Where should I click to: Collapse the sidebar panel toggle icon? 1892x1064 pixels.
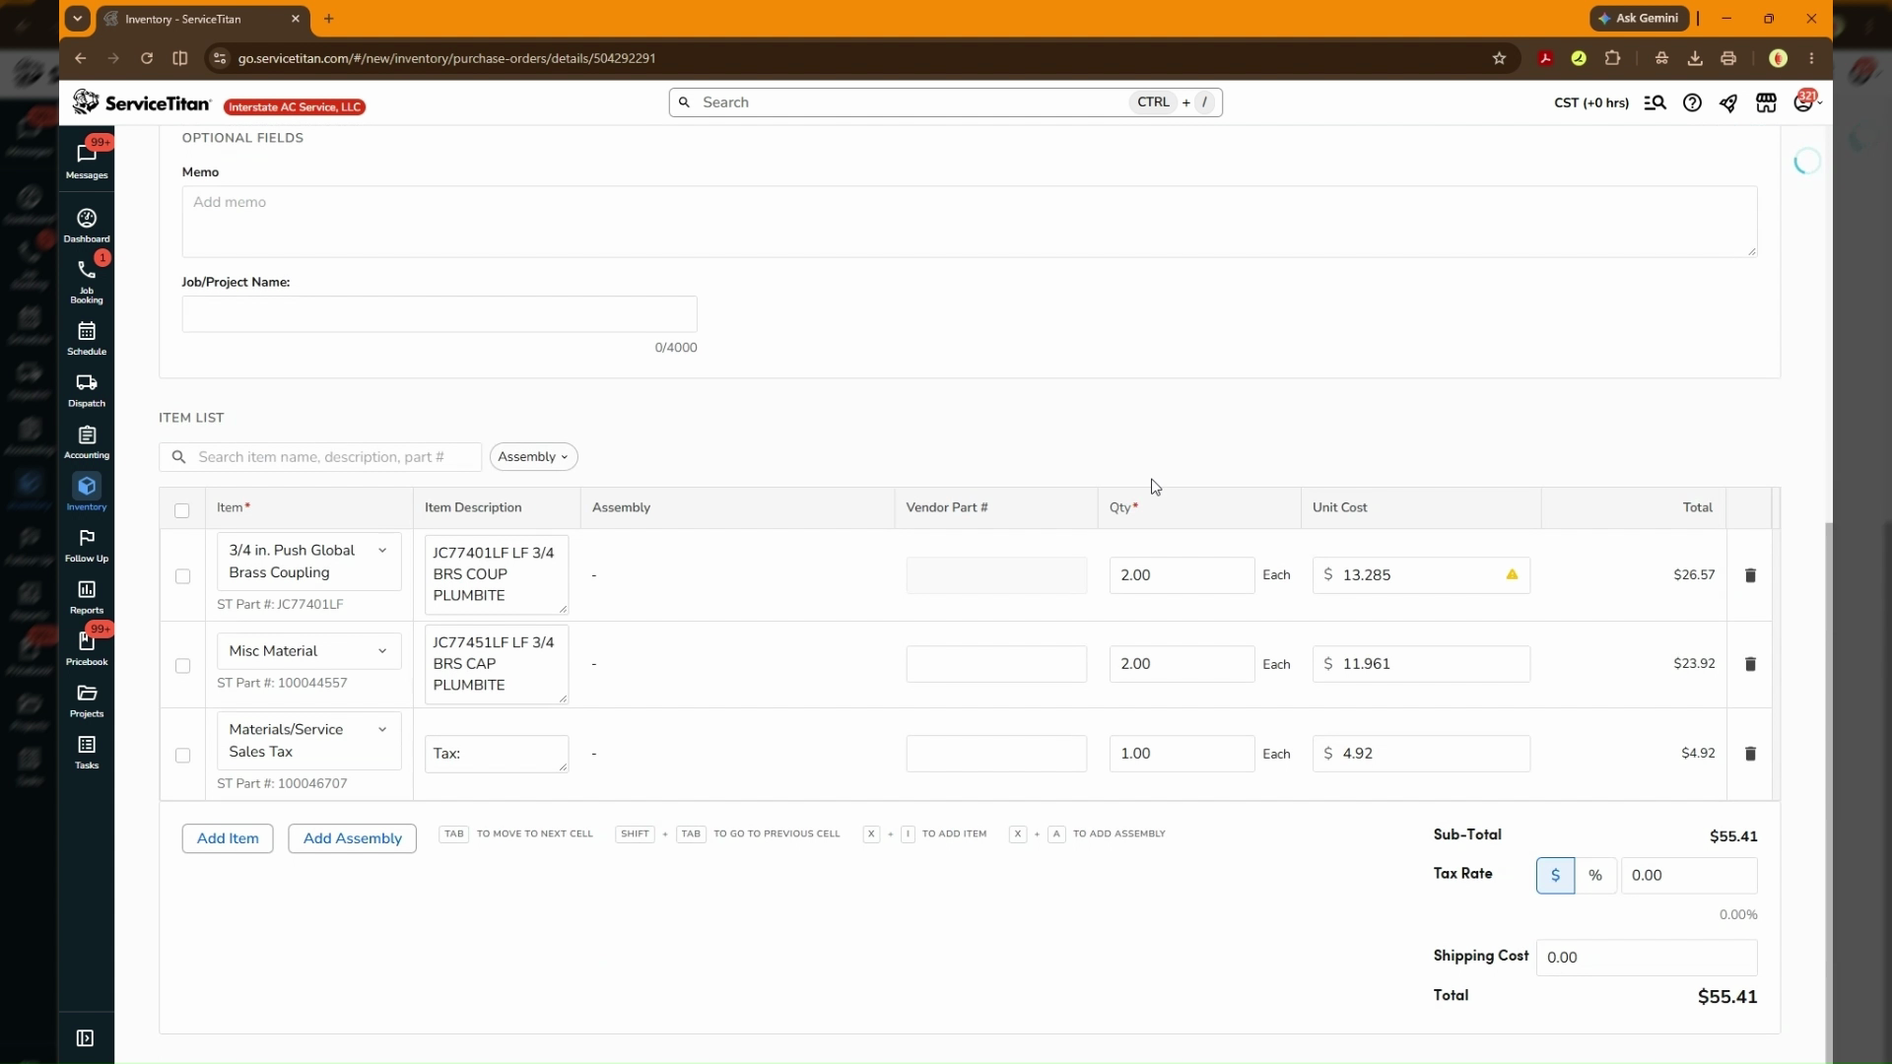pos(85,1038)
